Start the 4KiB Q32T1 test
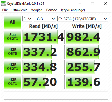This screenshot has height=102, width=112. coord(13,67)
